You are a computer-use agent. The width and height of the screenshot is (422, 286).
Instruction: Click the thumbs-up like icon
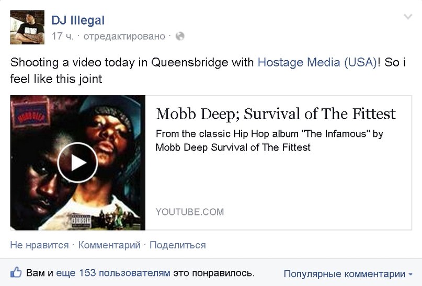pyautogui.click(x=16, y=272)
